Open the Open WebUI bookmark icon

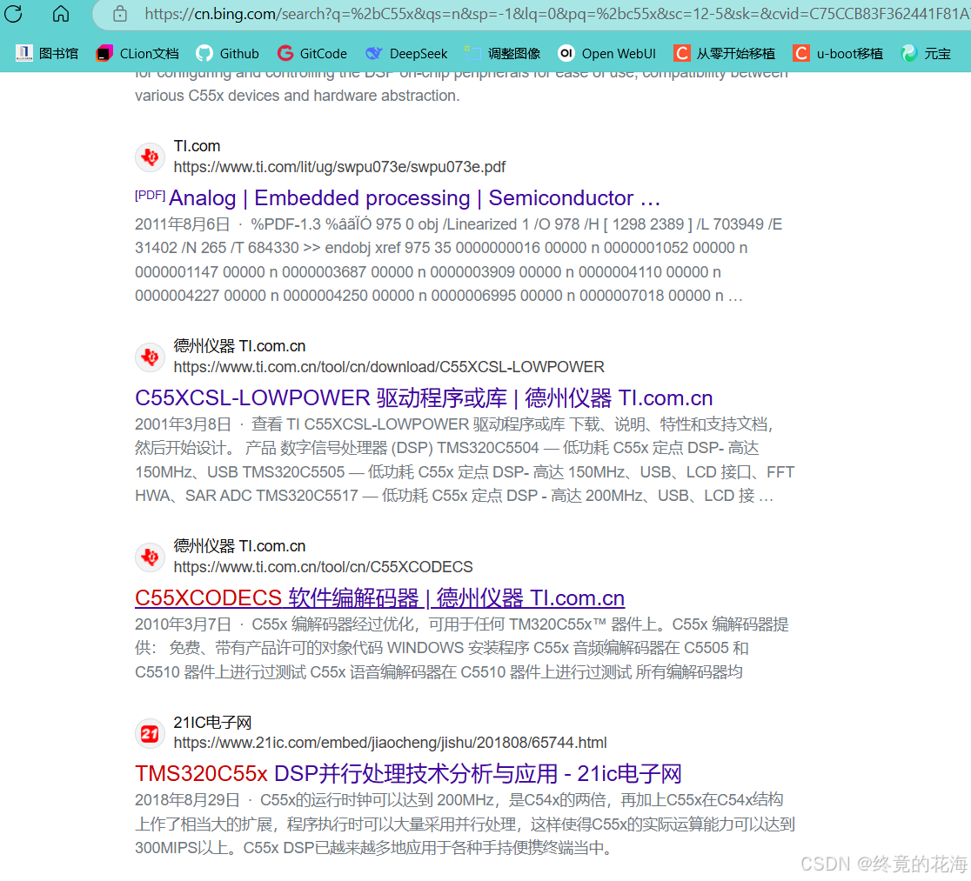point(566,53)
